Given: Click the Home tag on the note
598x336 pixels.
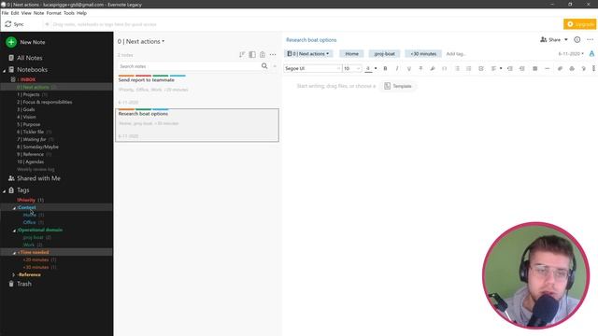Looking at the screenshot, I should pyautogui.click(x=351, y=54).
